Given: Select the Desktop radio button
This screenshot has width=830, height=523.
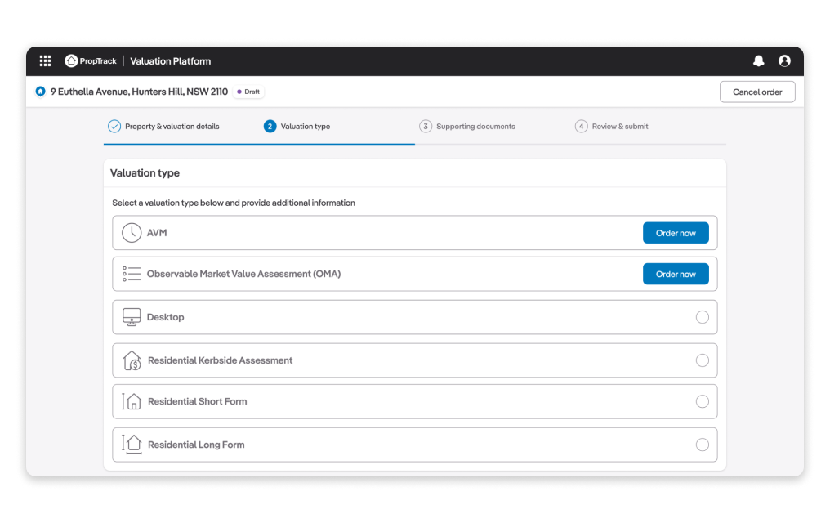Looking at the screenshot, I should point(703,317).
